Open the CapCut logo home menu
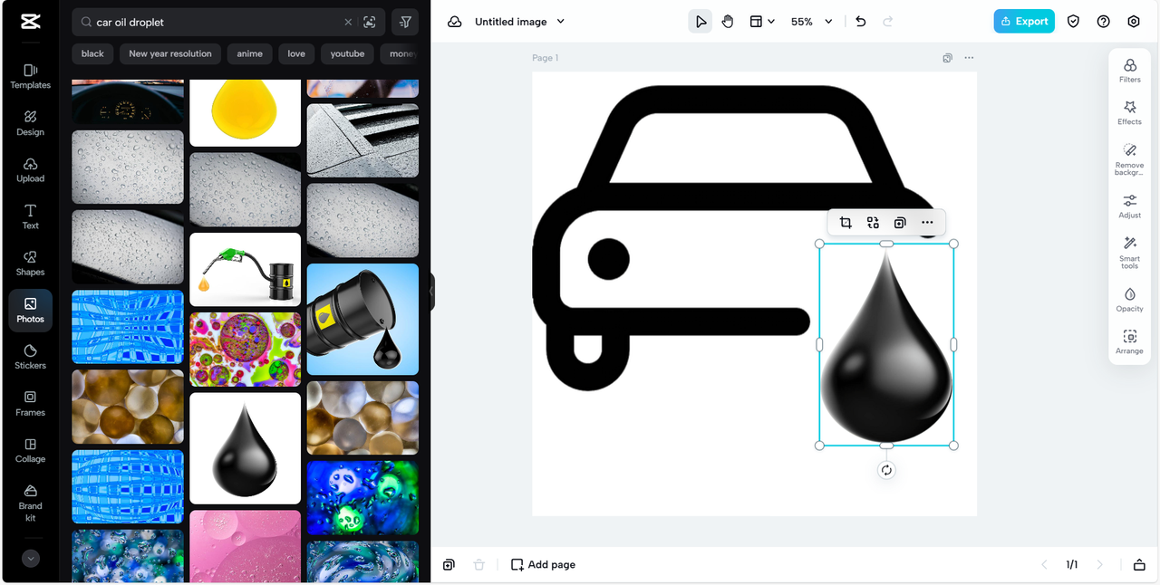This screenshot has width=1160, height=585. tap(30, 22)
